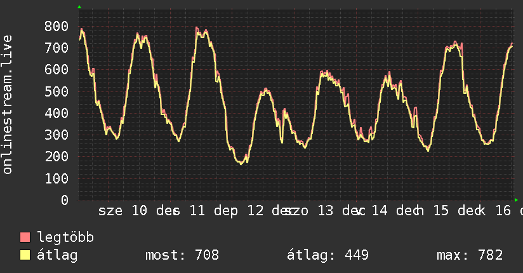Click the pink legtöbb legend color swatch
523x273 pixels.
[25, 237]
